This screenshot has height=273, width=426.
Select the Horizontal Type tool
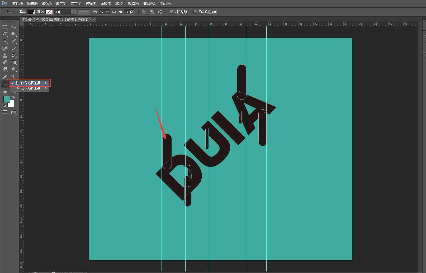(x=14, y=77)
